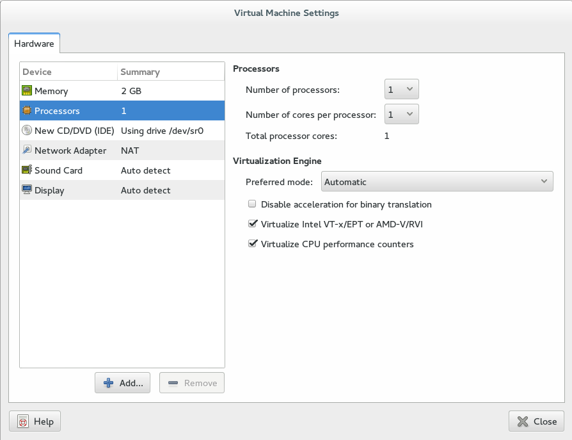Click the Processors CPU icon
The image size is (572, 440).
27,111
